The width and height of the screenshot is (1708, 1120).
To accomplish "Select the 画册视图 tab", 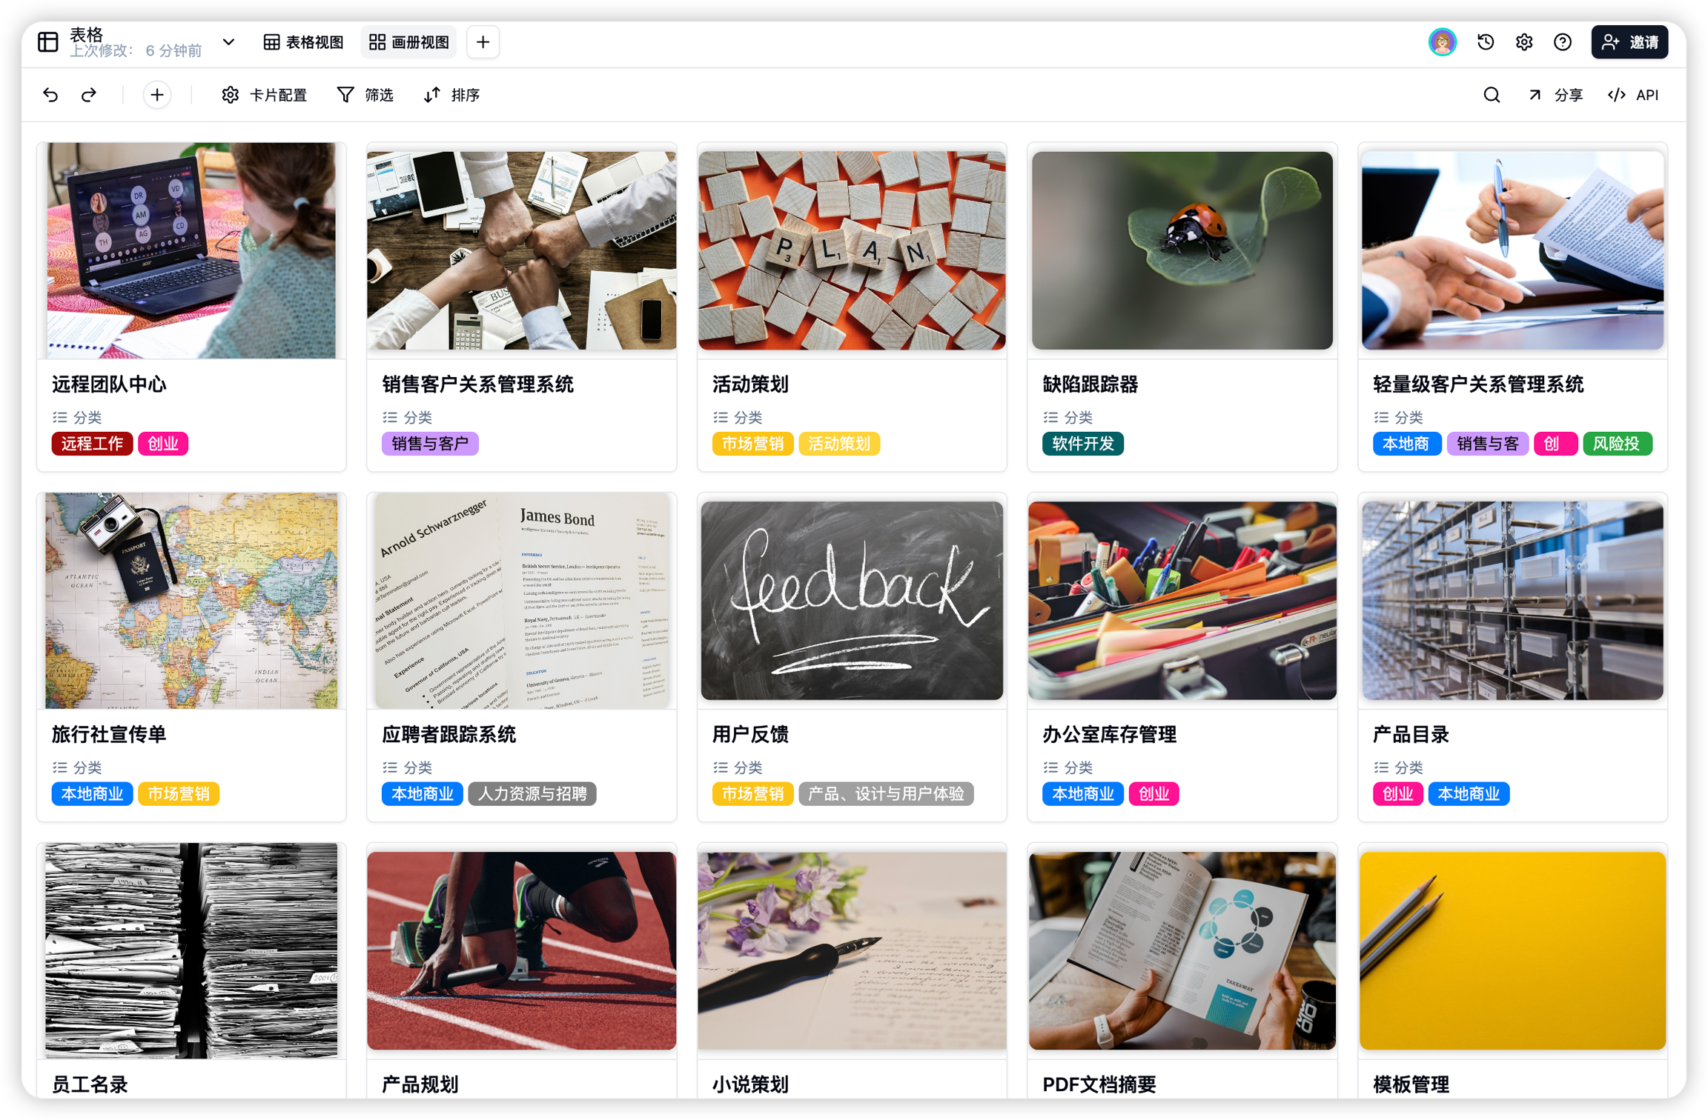I will pos(409,42).
